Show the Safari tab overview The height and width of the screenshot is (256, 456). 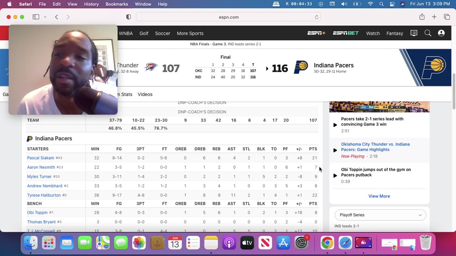point(447,17)
